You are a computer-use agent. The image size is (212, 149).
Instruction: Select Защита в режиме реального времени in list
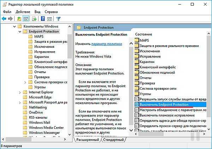(167, 46)
